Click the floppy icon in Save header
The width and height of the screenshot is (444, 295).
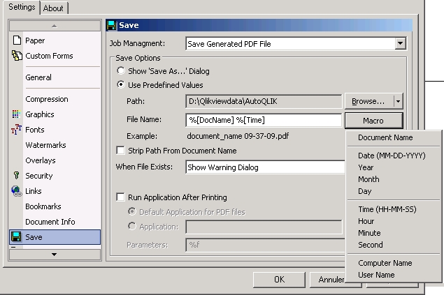click(x=112, y=25)
